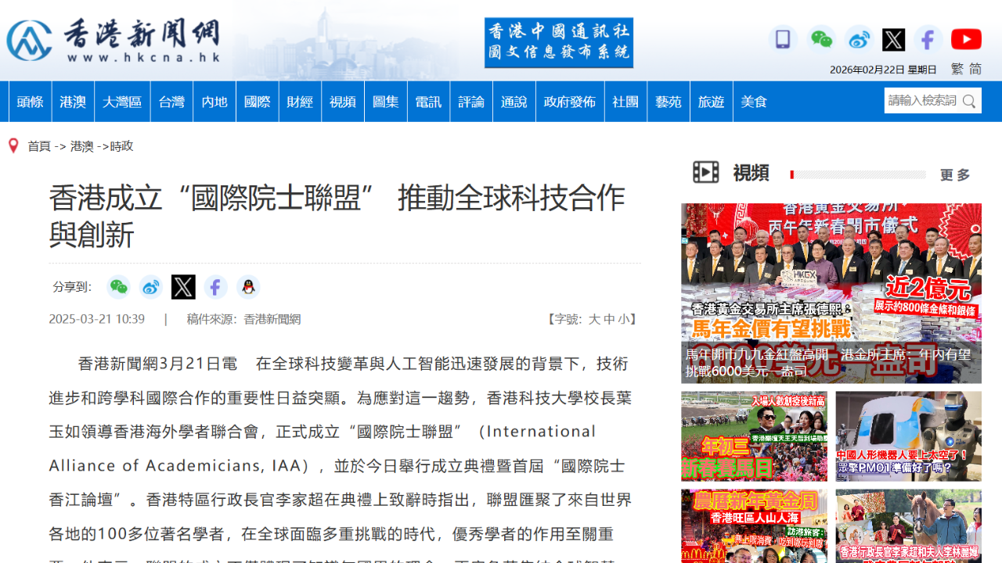Select the 財經 navigation tab
1002x563 pixels.
coord(300,102)
